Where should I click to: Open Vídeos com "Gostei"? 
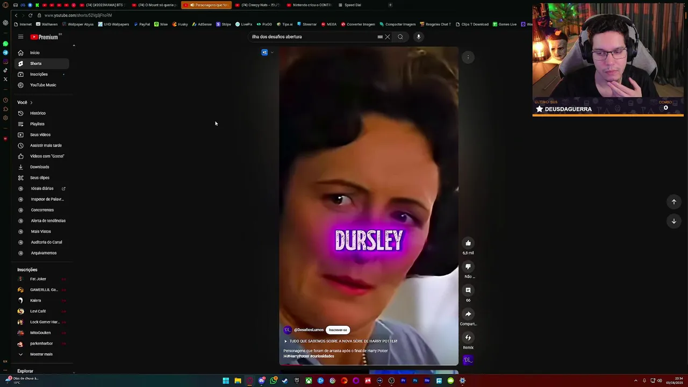(x=42, y=156)
